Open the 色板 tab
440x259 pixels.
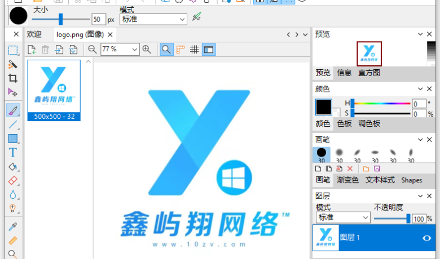[344, 123]
